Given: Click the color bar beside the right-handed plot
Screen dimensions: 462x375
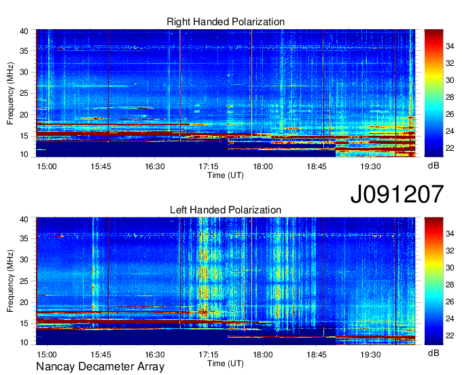Looking at the screenshot, I should pos(433,93).
